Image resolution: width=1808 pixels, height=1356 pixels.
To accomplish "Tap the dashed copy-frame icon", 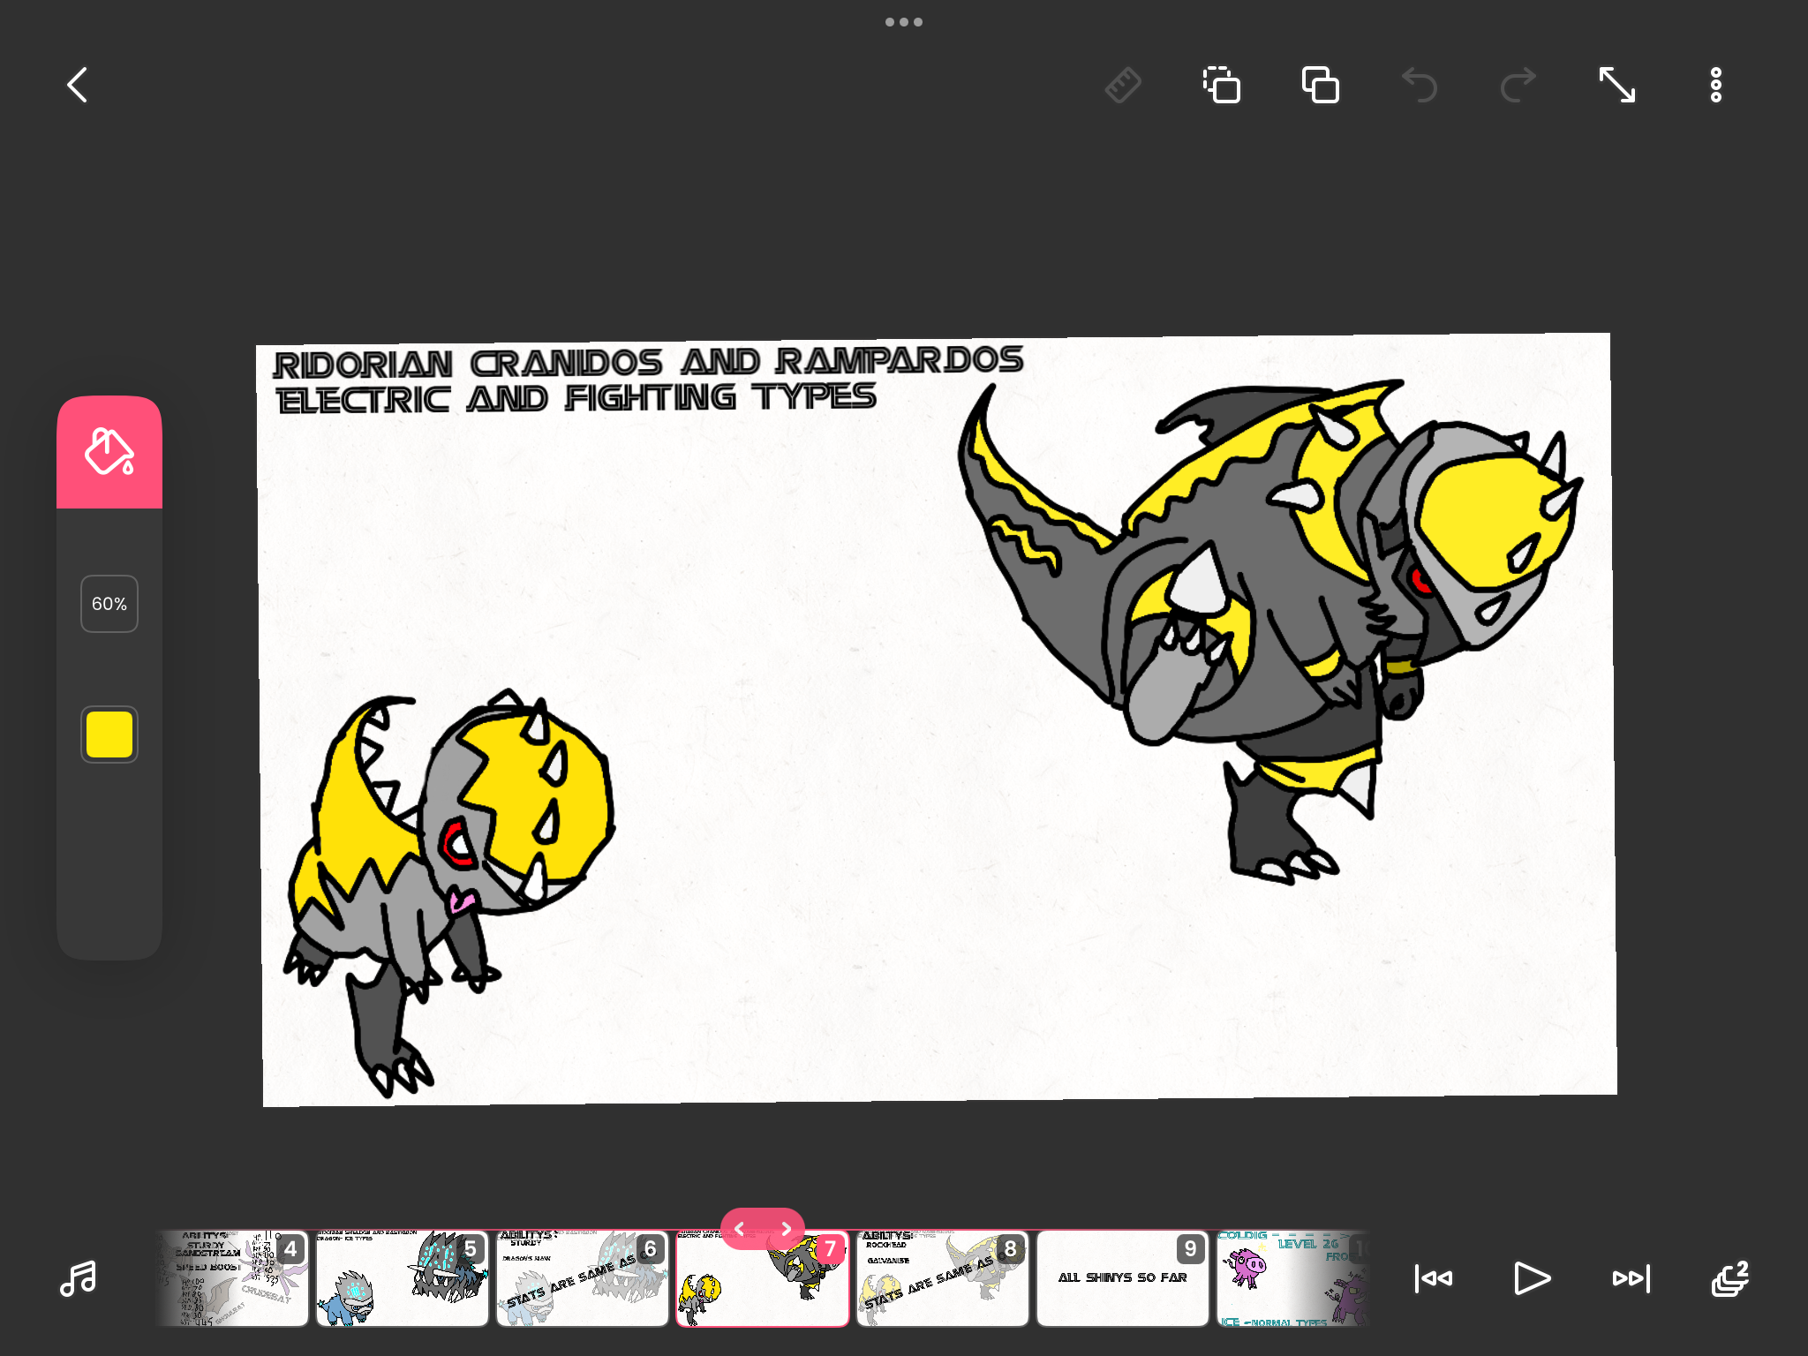I will click(x=1222, y=86).
